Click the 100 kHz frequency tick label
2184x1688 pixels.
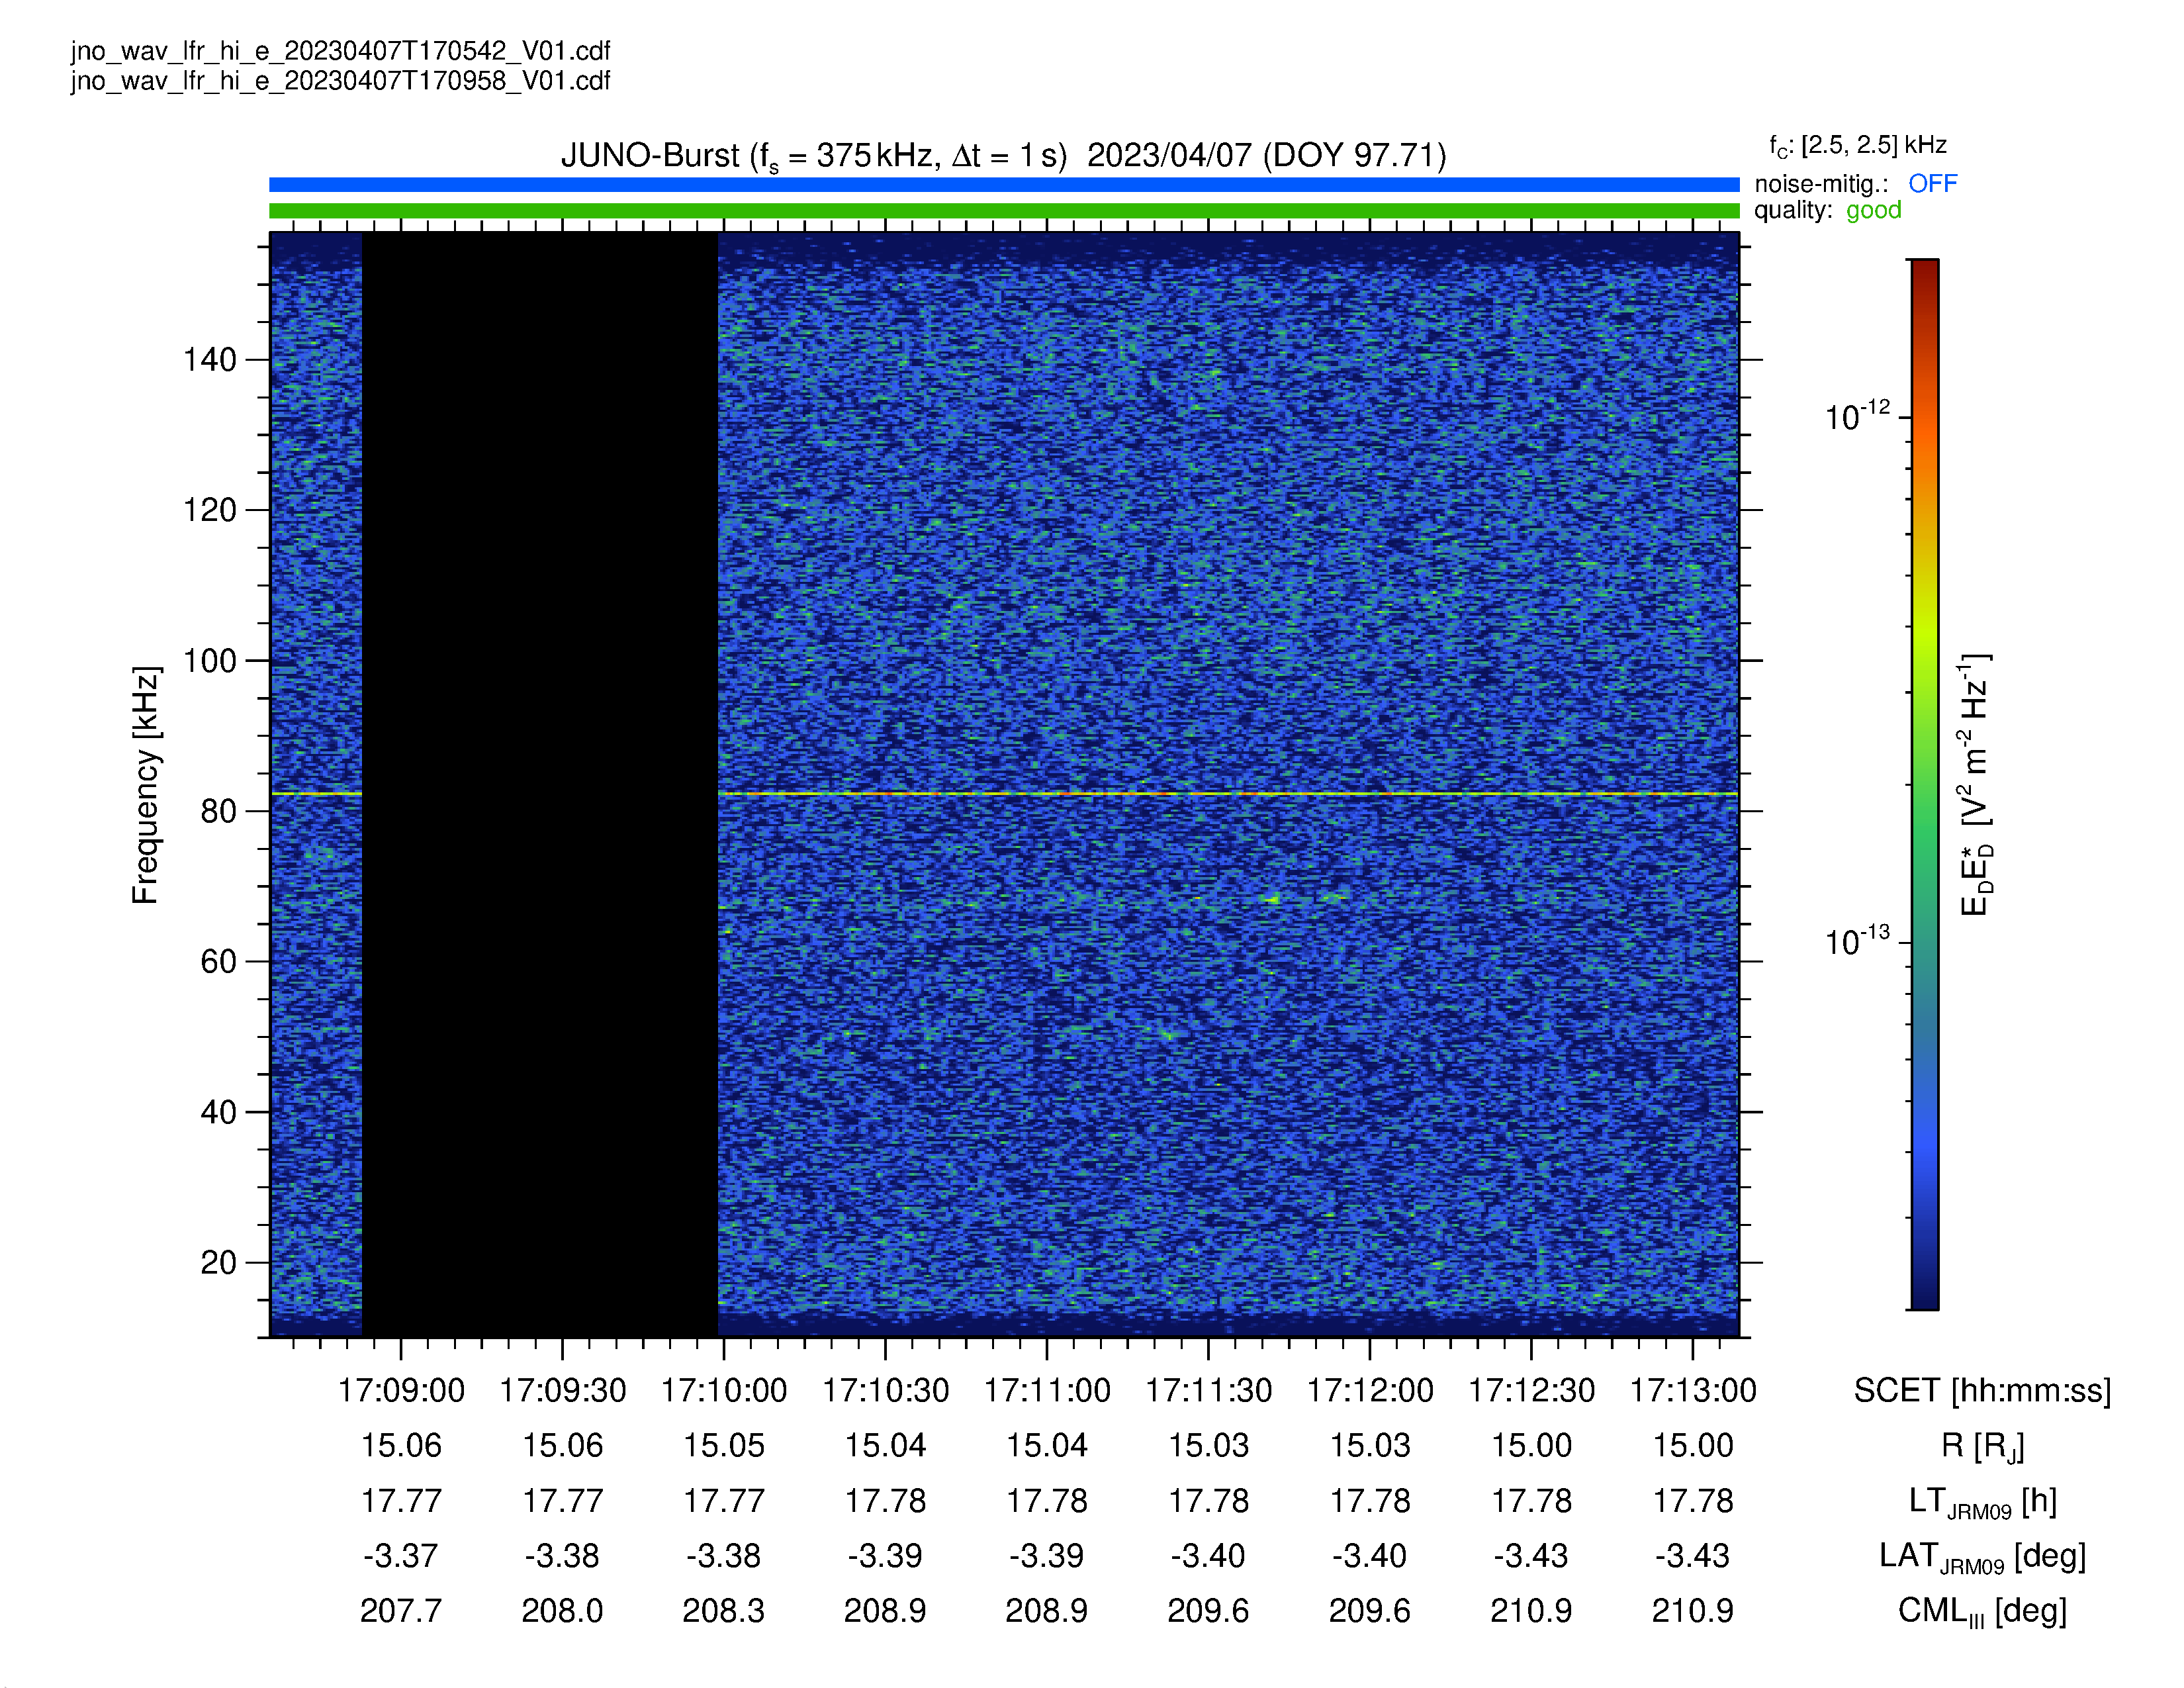click(x=209, y=661)
